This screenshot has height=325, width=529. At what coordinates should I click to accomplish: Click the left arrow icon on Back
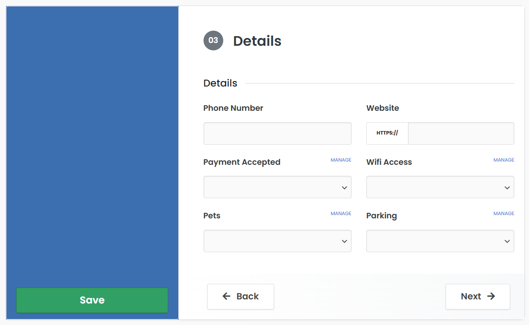point(226,297)
